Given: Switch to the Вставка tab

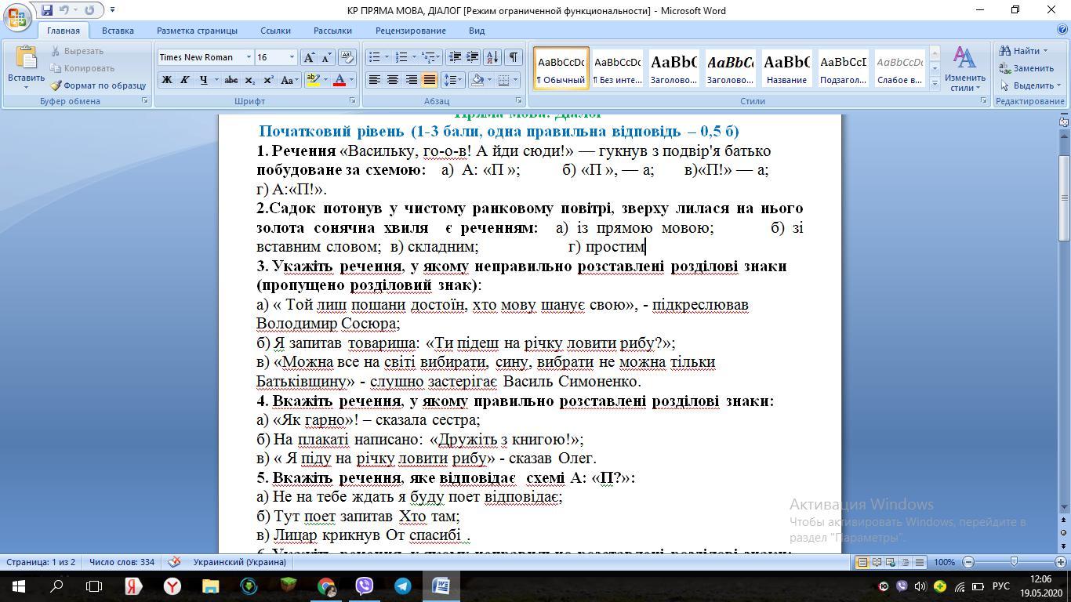Looking at the screenshot, I should point(118,31).
